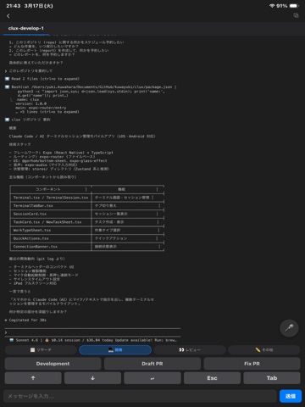Tap the Esc key
Image resolution: width=305 pixels, height=407 pixels.
pyautogui.click(x=212, y=378)
